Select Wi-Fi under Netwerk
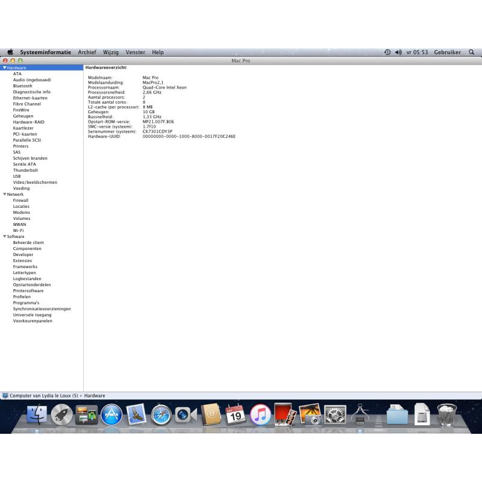 tap(19, 230)
